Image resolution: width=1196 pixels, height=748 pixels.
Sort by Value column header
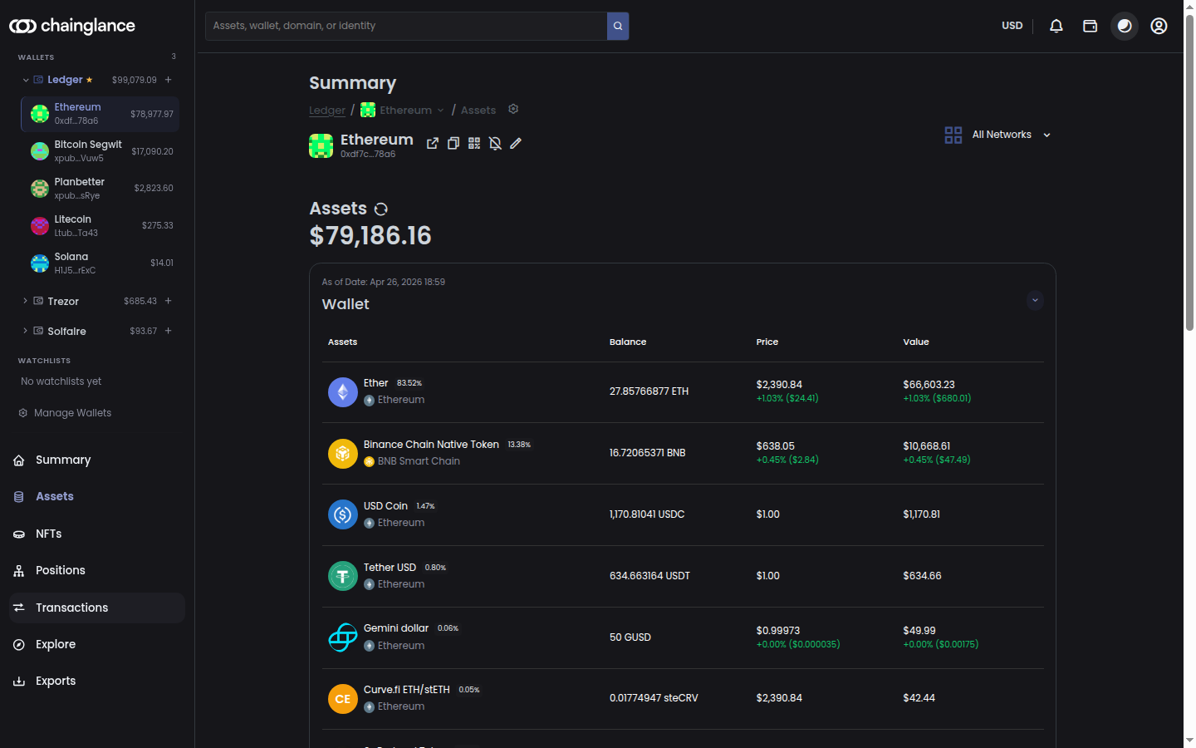tap(916, 342)
